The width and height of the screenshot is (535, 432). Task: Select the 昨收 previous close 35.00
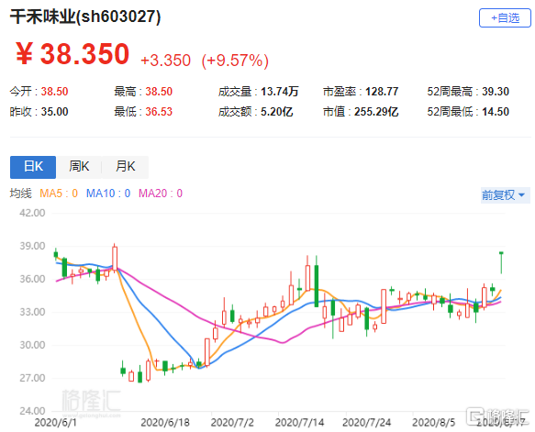(x=54, y=112)
